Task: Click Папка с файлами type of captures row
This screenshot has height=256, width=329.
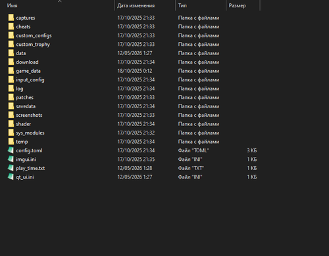Action: (x=199, y=18)
